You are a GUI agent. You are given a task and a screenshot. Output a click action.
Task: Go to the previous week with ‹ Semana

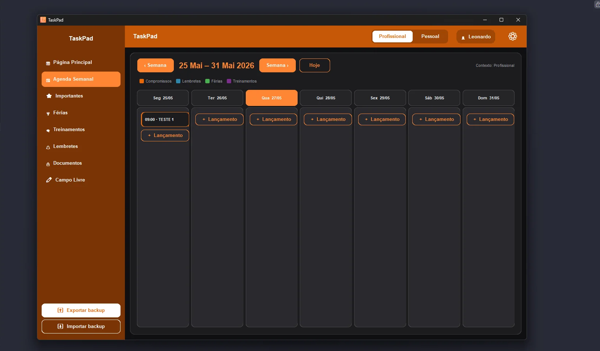click(x=156, y=65)
